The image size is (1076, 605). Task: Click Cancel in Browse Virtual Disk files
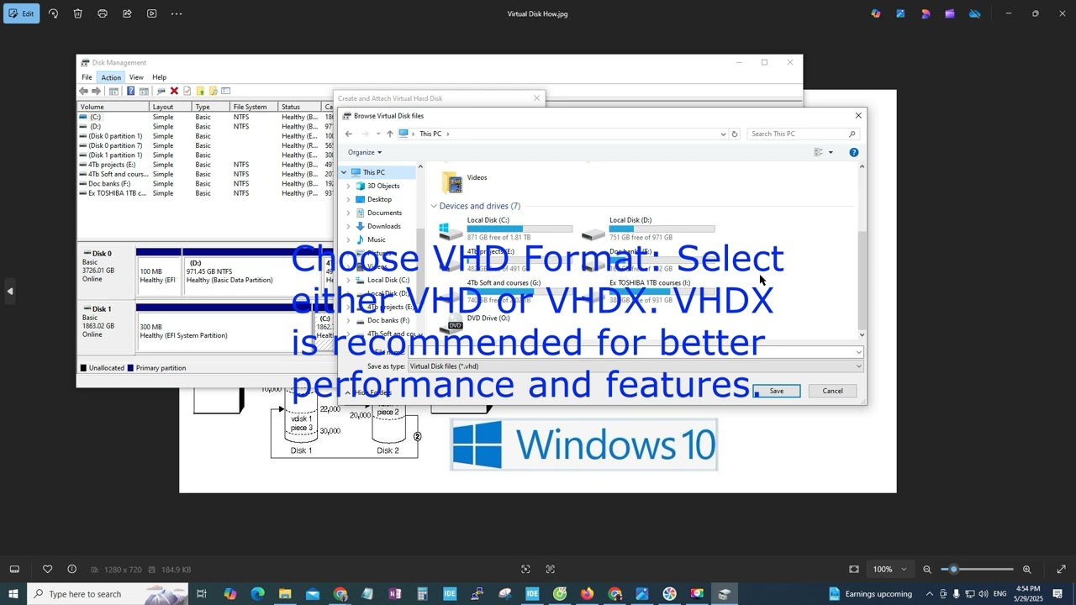point(832,391)
